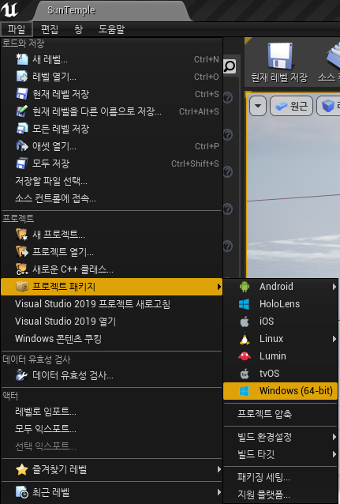Click the Unreal Engine logo icon
The width and height of the screenshot is (340, 504).
point(9,9)
